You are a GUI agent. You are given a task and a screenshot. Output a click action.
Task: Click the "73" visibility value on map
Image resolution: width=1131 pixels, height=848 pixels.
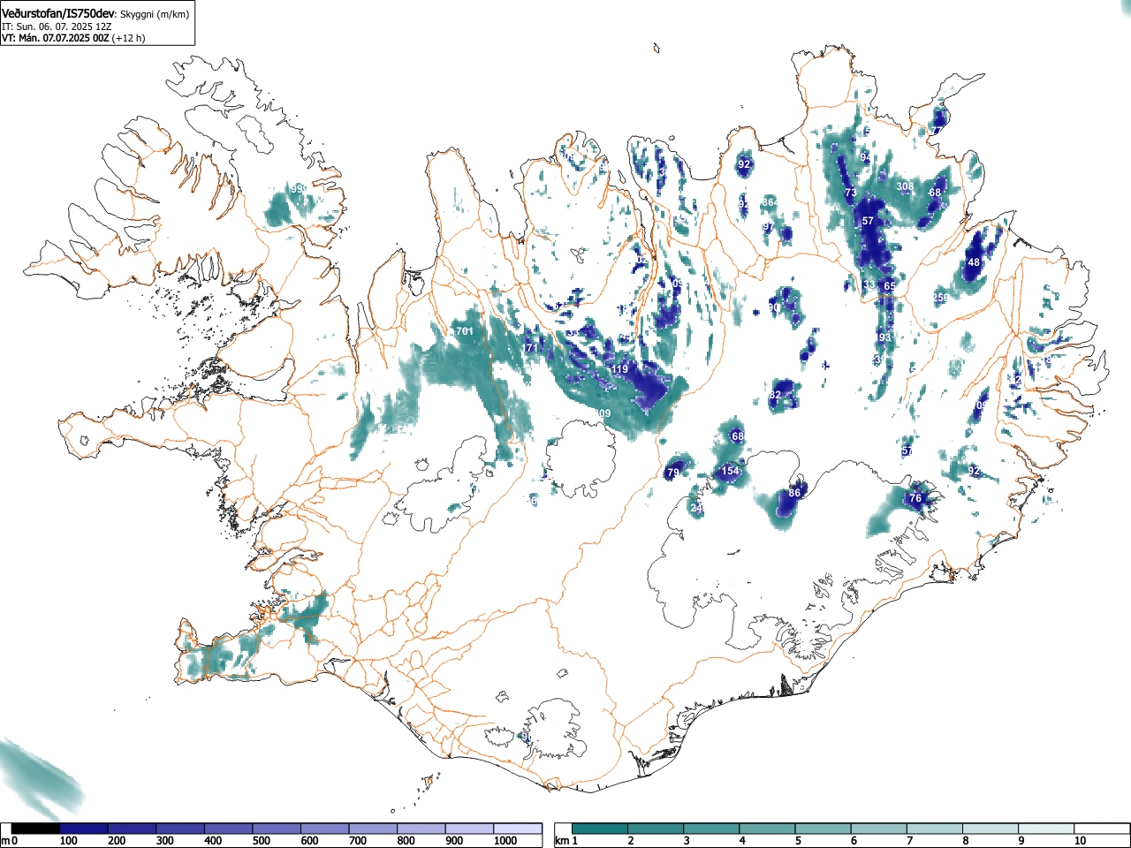(x=851, y=193)
